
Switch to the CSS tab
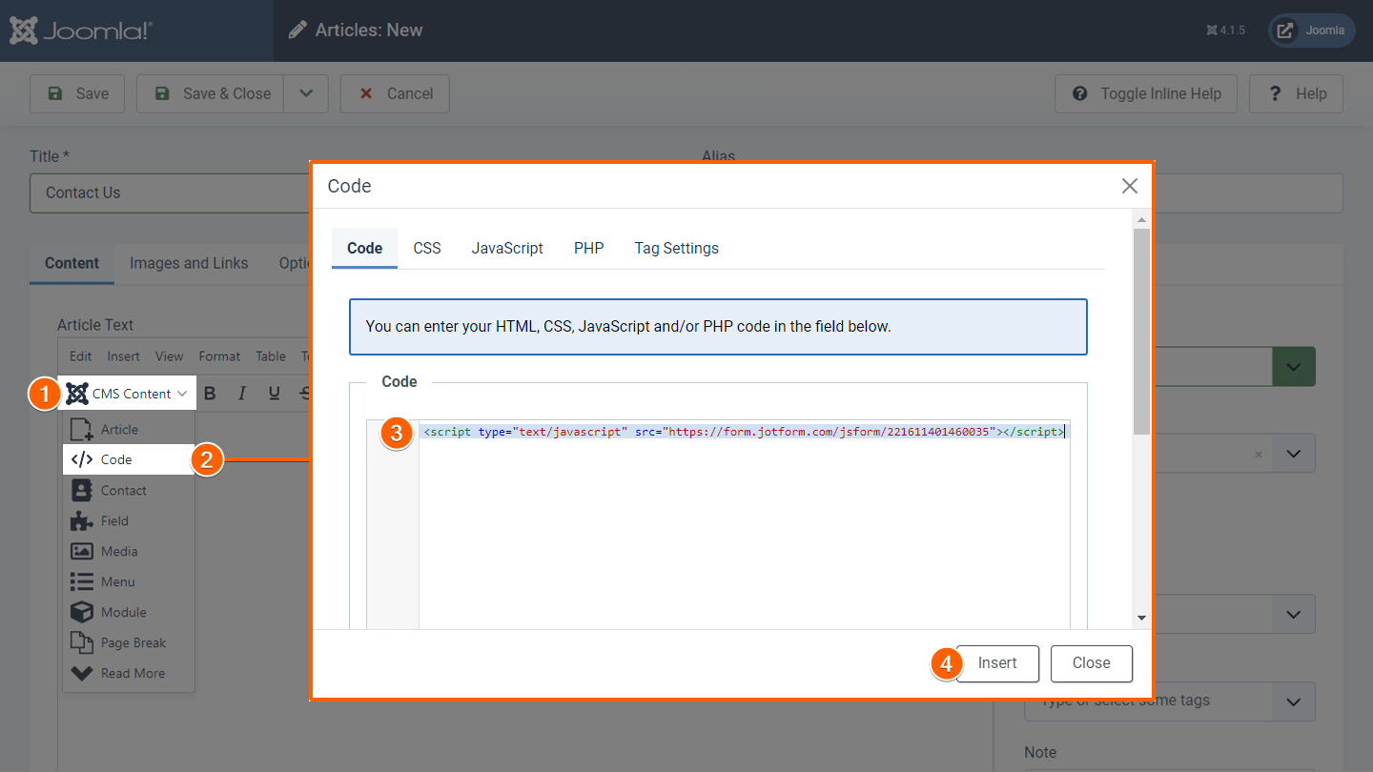[x=427, y=248]
